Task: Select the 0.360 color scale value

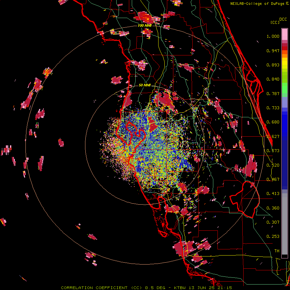Action: pyautogui.click(x=273, y=208)
